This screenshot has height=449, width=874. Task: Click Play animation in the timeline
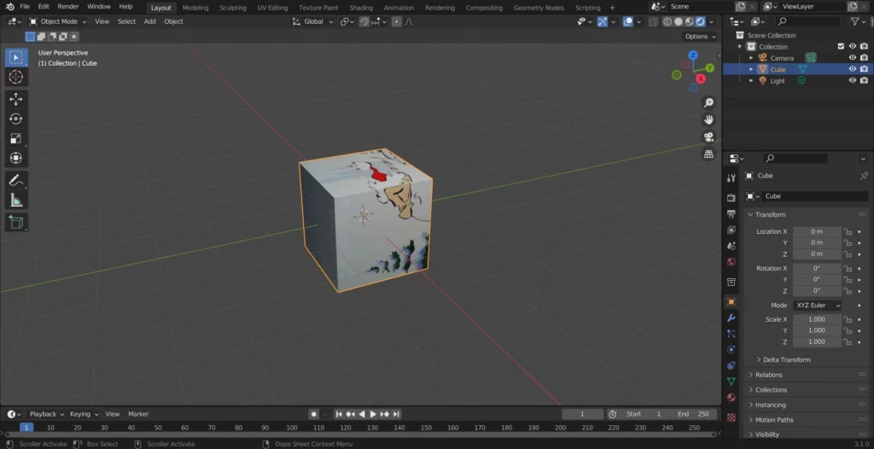coord(374,414)
